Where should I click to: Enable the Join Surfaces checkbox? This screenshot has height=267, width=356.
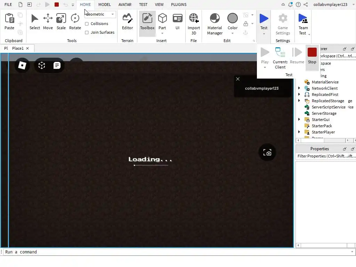click(x=87, y=32)
